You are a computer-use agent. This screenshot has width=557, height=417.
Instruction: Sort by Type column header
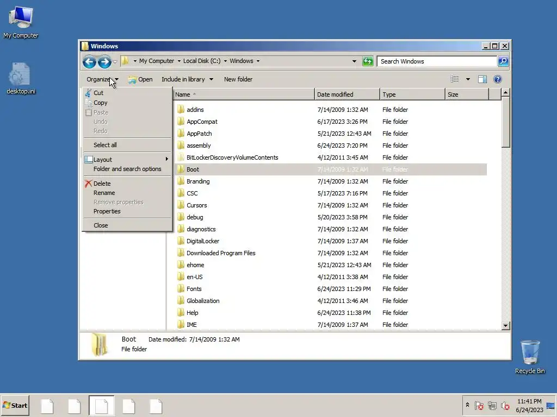[x=412, y=94]
